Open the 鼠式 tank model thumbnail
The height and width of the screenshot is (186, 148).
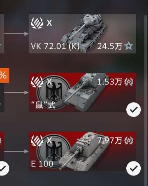click(86, 92)
